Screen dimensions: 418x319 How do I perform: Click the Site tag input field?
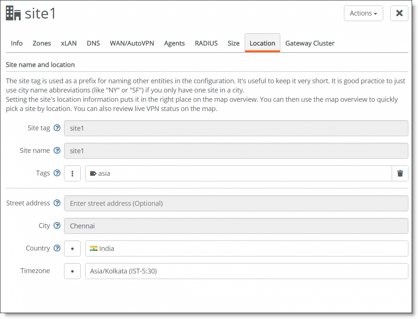(x=236, y=128)
